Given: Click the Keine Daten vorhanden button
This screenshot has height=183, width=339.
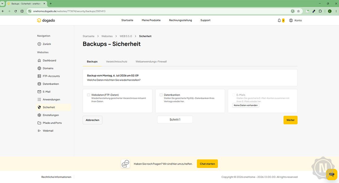Looking at the screenshot, I should pyautogui.click(x=246, y=105).
